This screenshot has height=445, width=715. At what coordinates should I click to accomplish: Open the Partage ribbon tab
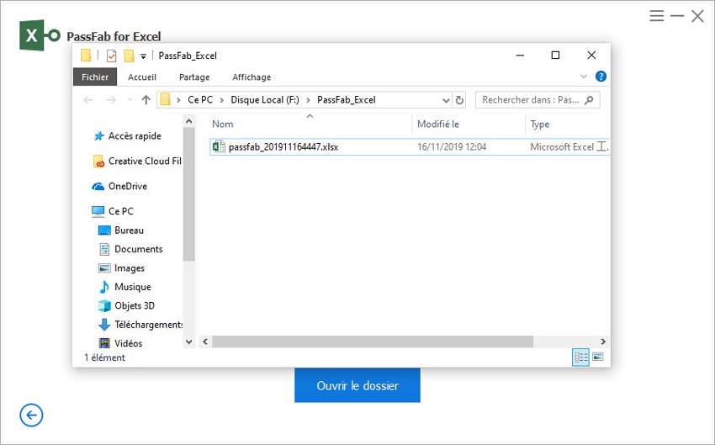[x=194, y=77]
